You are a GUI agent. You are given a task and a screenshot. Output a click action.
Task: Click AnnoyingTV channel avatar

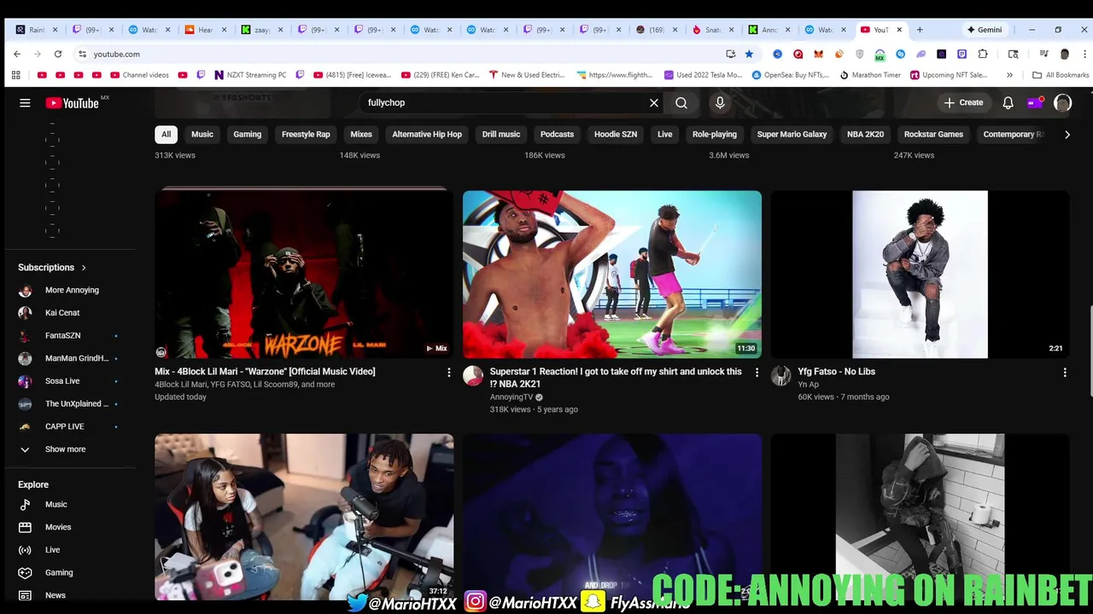pos(473,376)
